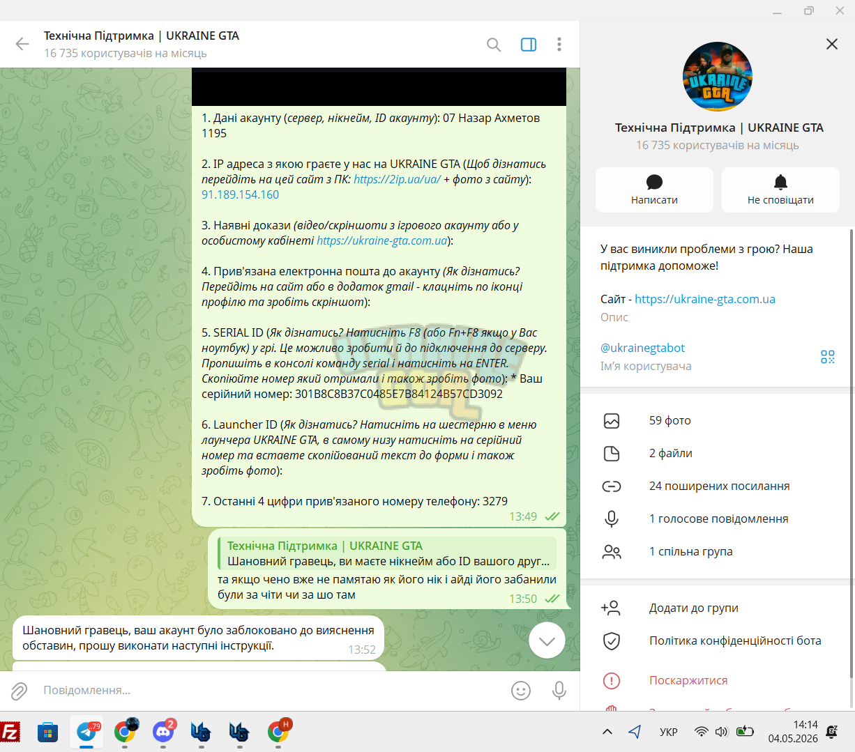Open the https://2ip.ua/ua/ link in message
The width and height of the screenshot is (855, 752).
[397, 179]
